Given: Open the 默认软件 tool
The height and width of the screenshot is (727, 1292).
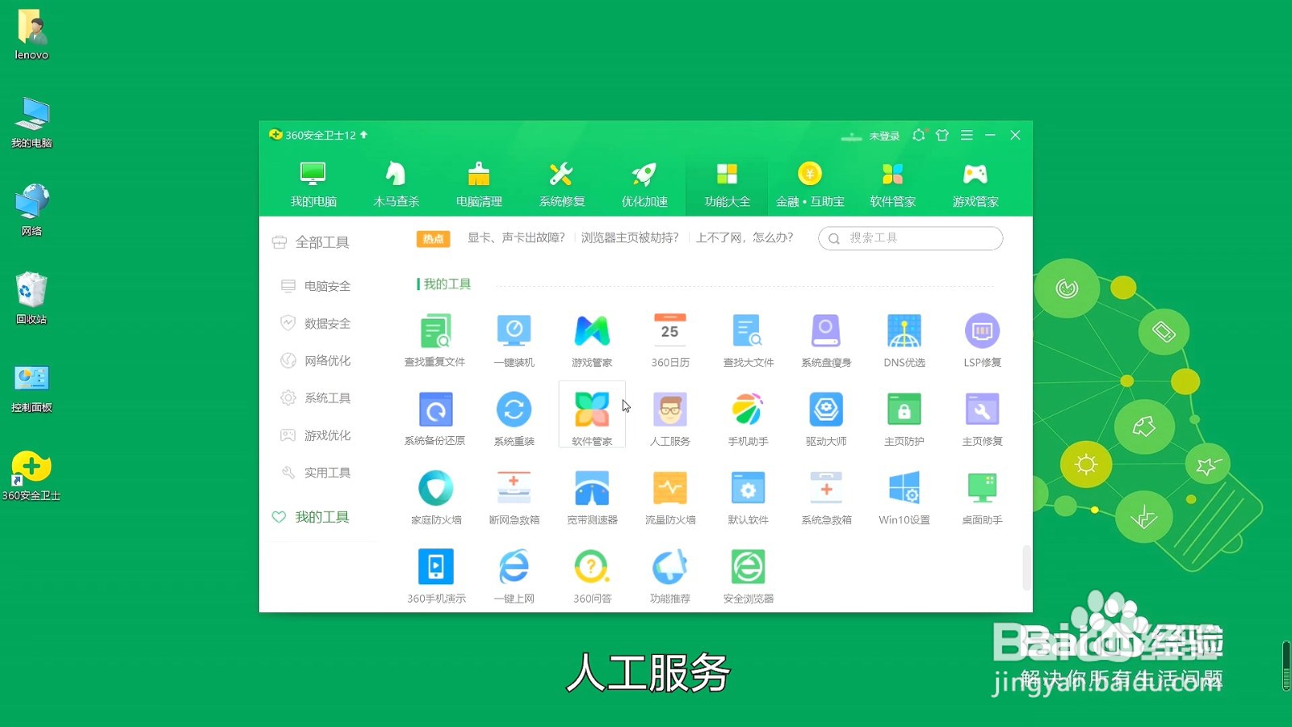Looking at the screenshot, I should 749,498.
